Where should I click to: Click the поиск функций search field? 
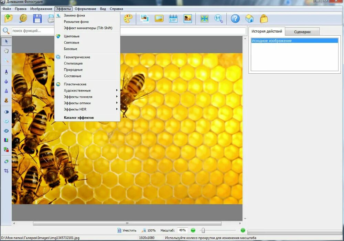coord(33,31)
